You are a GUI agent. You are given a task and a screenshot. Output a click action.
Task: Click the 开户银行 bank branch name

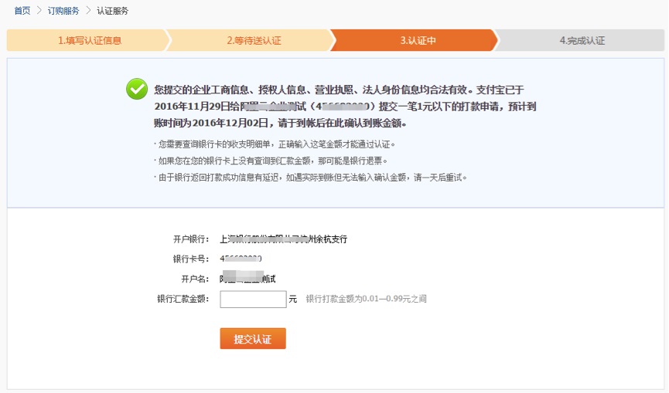point(283,239)
